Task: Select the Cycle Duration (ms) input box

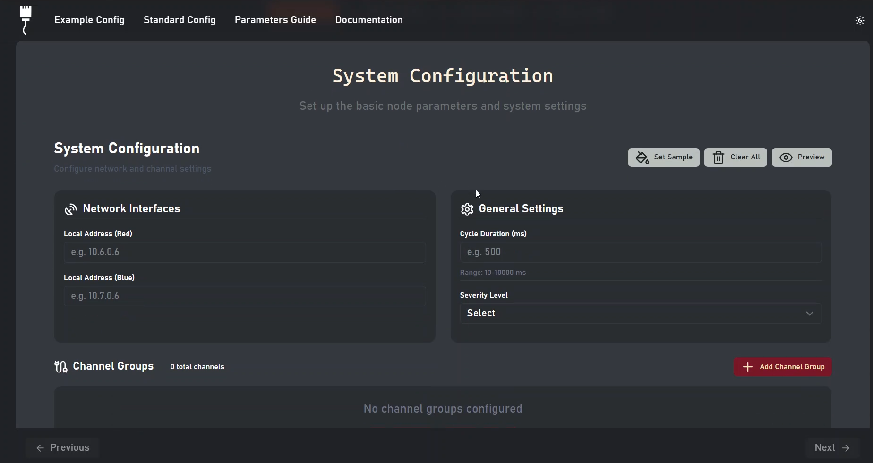Action: pyautogui.click(x=641, y=252)
